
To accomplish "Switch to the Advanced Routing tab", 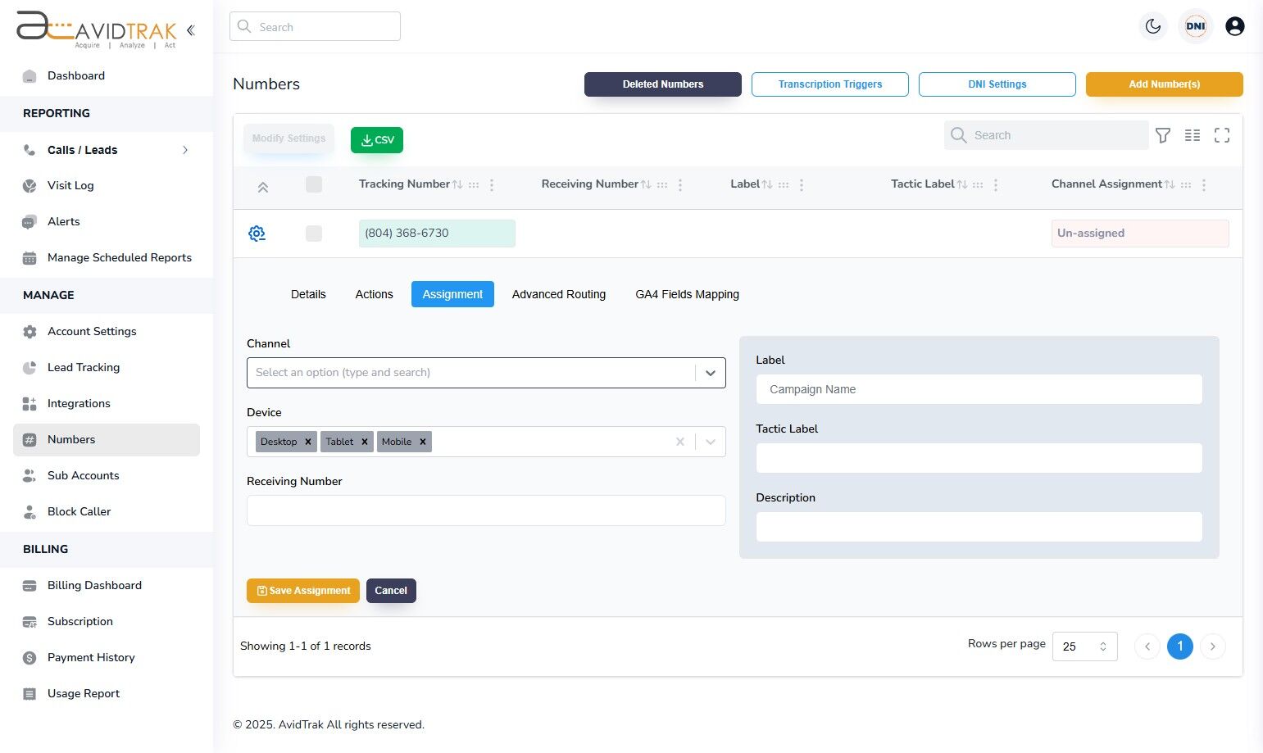I will point(558,294).
